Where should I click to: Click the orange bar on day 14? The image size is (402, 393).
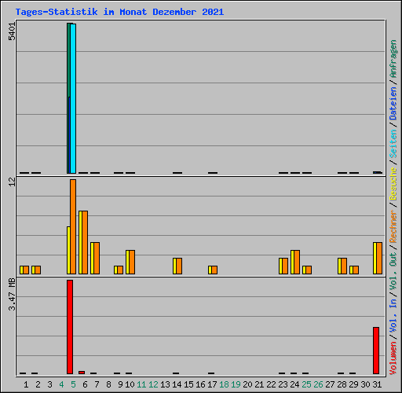click(179, 266)
